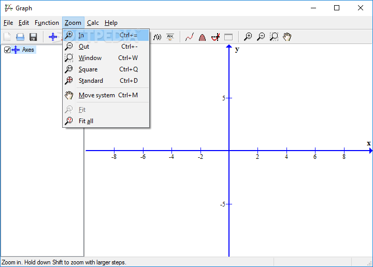Click the New document toolbar icon
The height and width of the screenshot is (267, 373).
click(x=7, y=37)
